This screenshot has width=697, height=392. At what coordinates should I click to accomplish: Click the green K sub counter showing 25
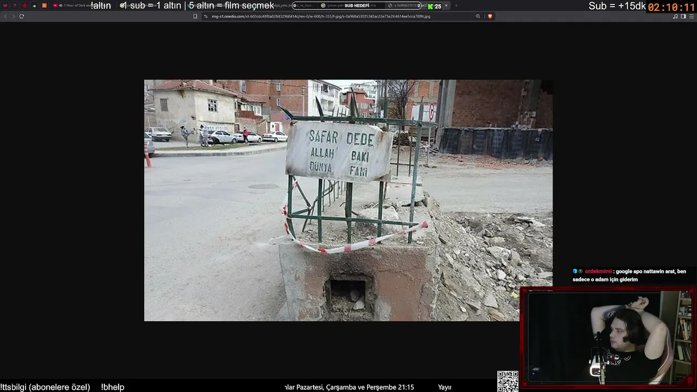pyautogui.click(x=435, y=6)
